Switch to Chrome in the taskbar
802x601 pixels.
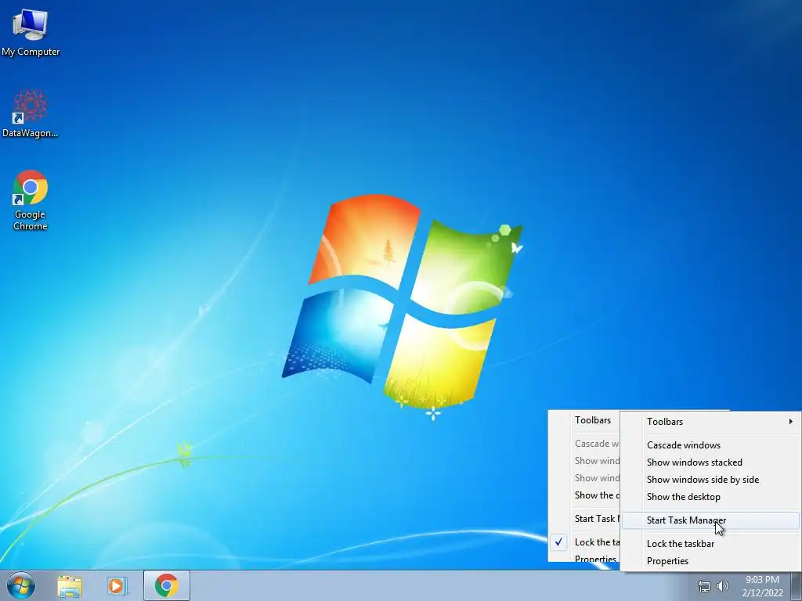pos(167,585)
